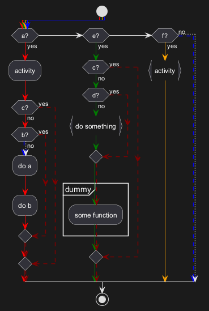Click the 'd?' decision hexagon
This screenshot has height=311, width=209.
tap(96, 95)
